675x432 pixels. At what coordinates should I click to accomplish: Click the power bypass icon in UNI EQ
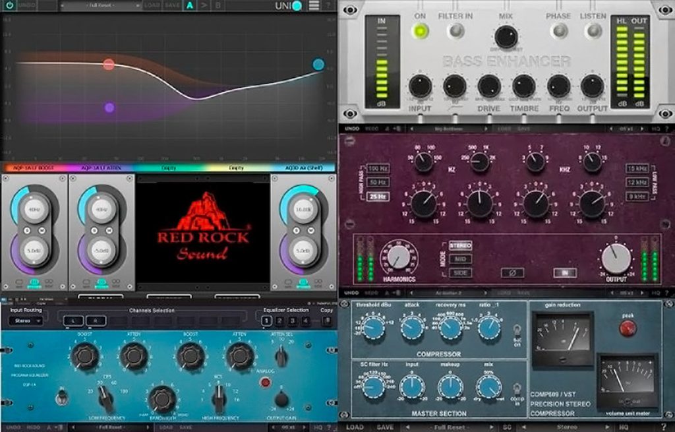click(x=9, y=5)
